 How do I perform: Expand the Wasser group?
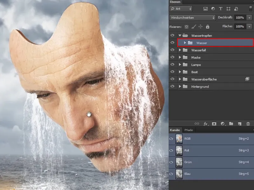(185, 43)
